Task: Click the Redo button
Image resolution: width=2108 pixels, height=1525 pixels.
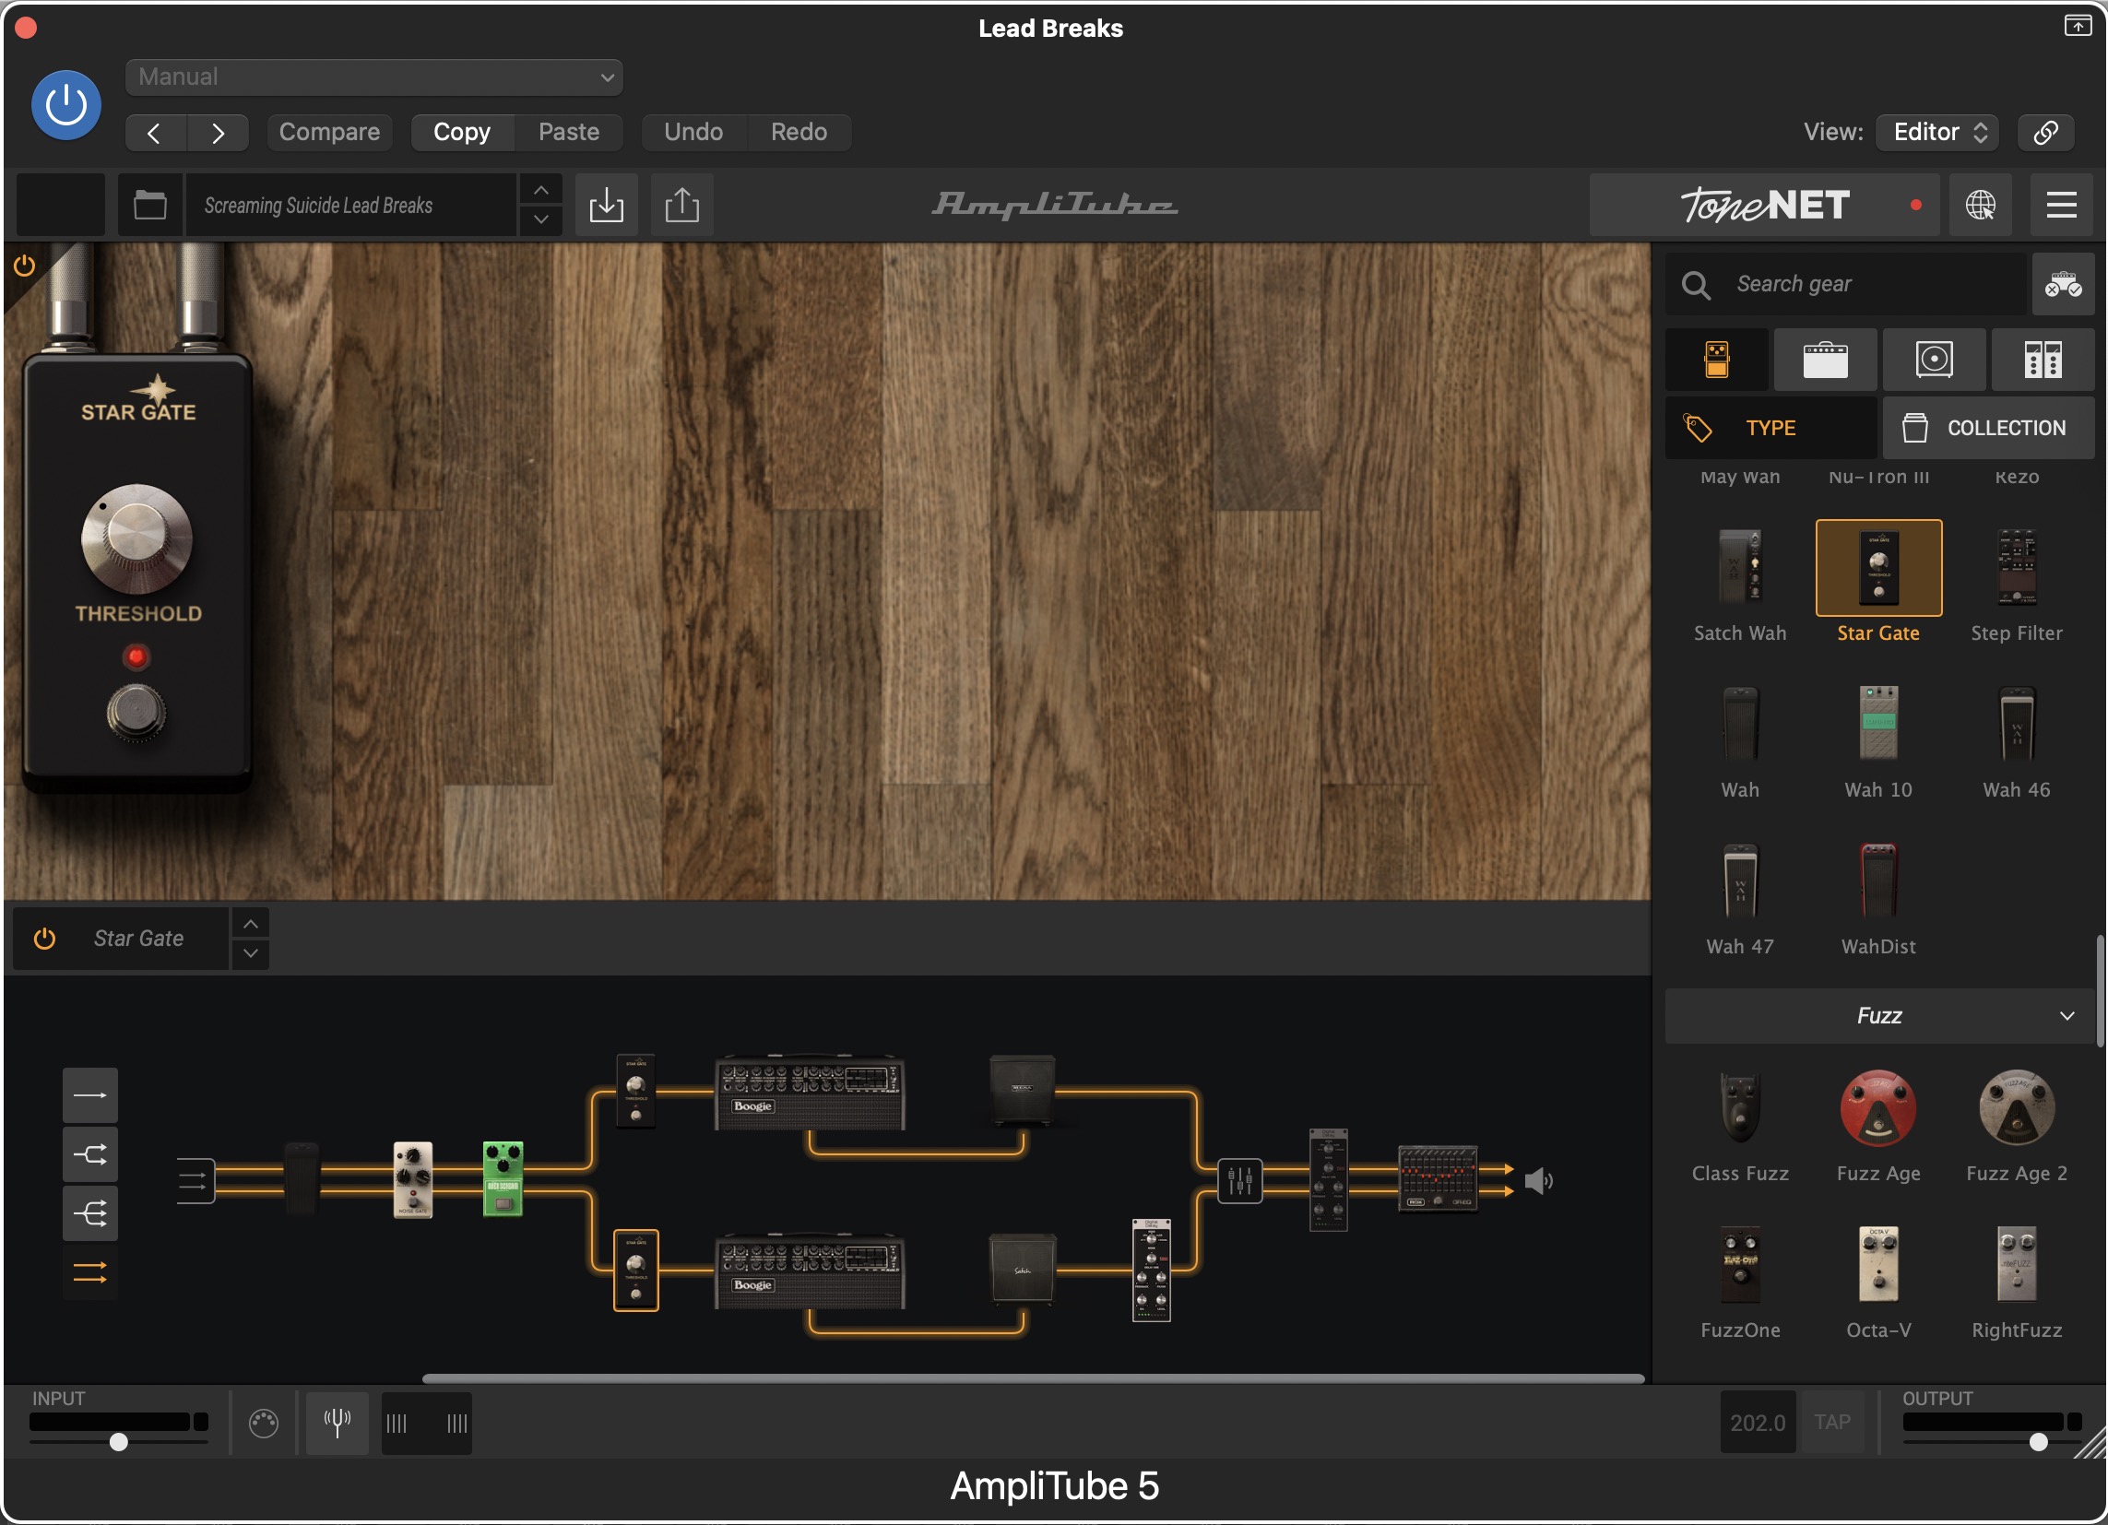Action: coord(799,132)
